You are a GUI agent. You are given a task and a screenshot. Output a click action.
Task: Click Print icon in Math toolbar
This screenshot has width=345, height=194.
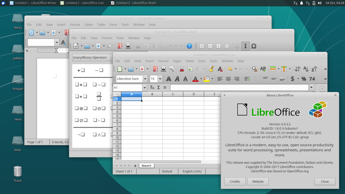point(128,46)
